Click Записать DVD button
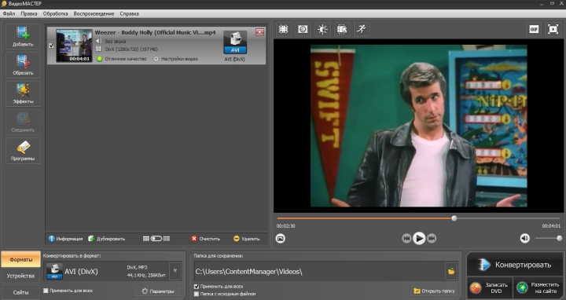566x300 pixels. point(490,287)
